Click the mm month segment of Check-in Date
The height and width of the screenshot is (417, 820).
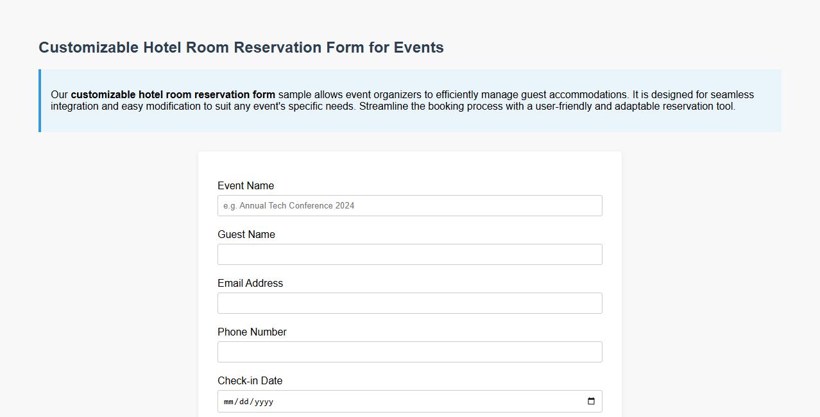coord(228,401)
